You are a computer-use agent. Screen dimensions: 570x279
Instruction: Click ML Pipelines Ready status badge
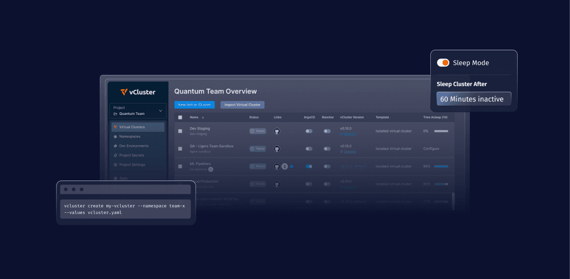[258, 166]
